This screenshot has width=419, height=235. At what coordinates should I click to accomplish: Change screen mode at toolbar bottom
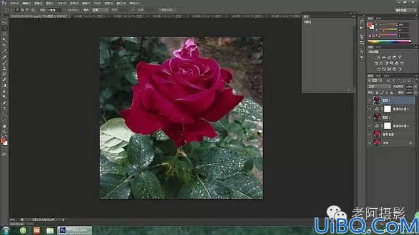click(4, 154)
